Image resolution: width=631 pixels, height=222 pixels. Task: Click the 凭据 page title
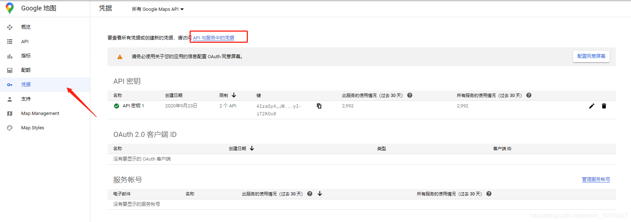tap(105, 8)
